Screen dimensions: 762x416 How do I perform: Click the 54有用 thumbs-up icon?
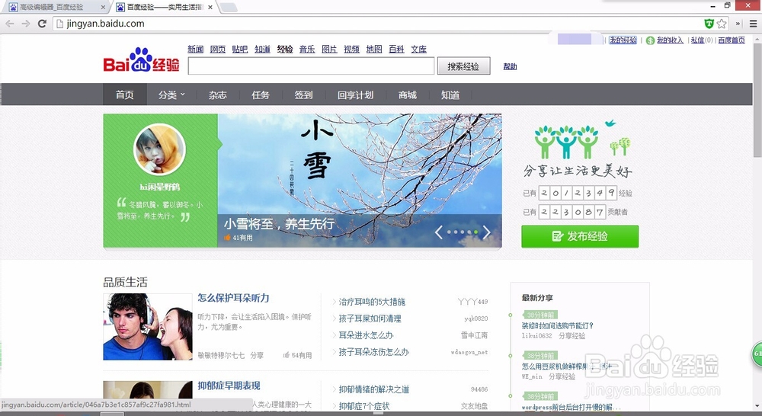pos(287,355)
